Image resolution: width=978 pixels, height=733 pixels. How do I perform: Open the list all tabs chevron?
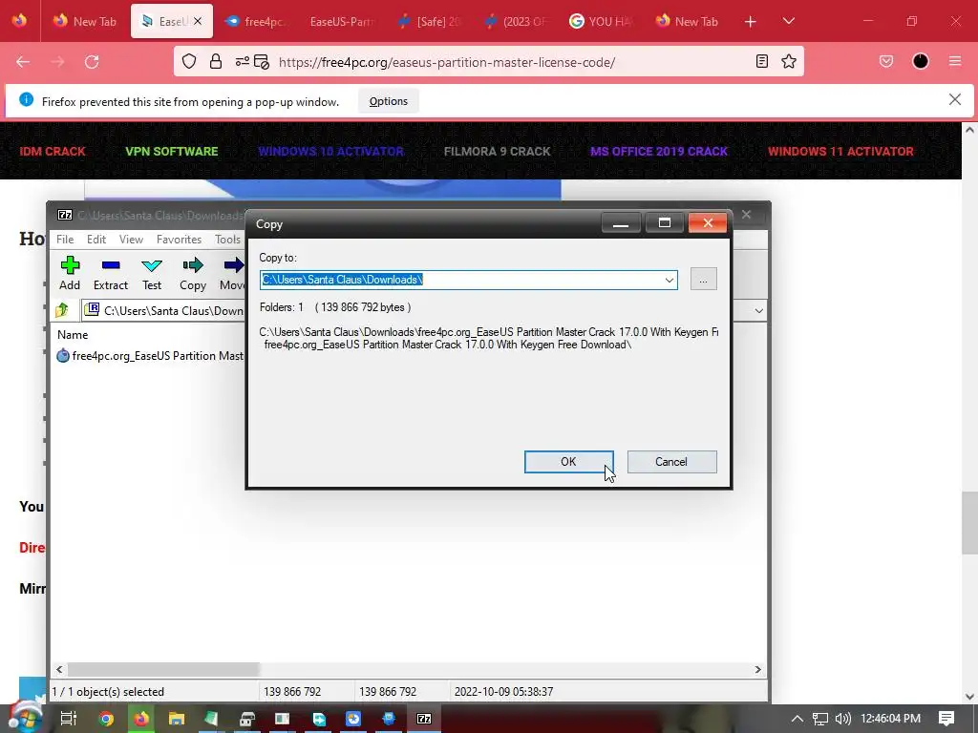pos(788,21)
